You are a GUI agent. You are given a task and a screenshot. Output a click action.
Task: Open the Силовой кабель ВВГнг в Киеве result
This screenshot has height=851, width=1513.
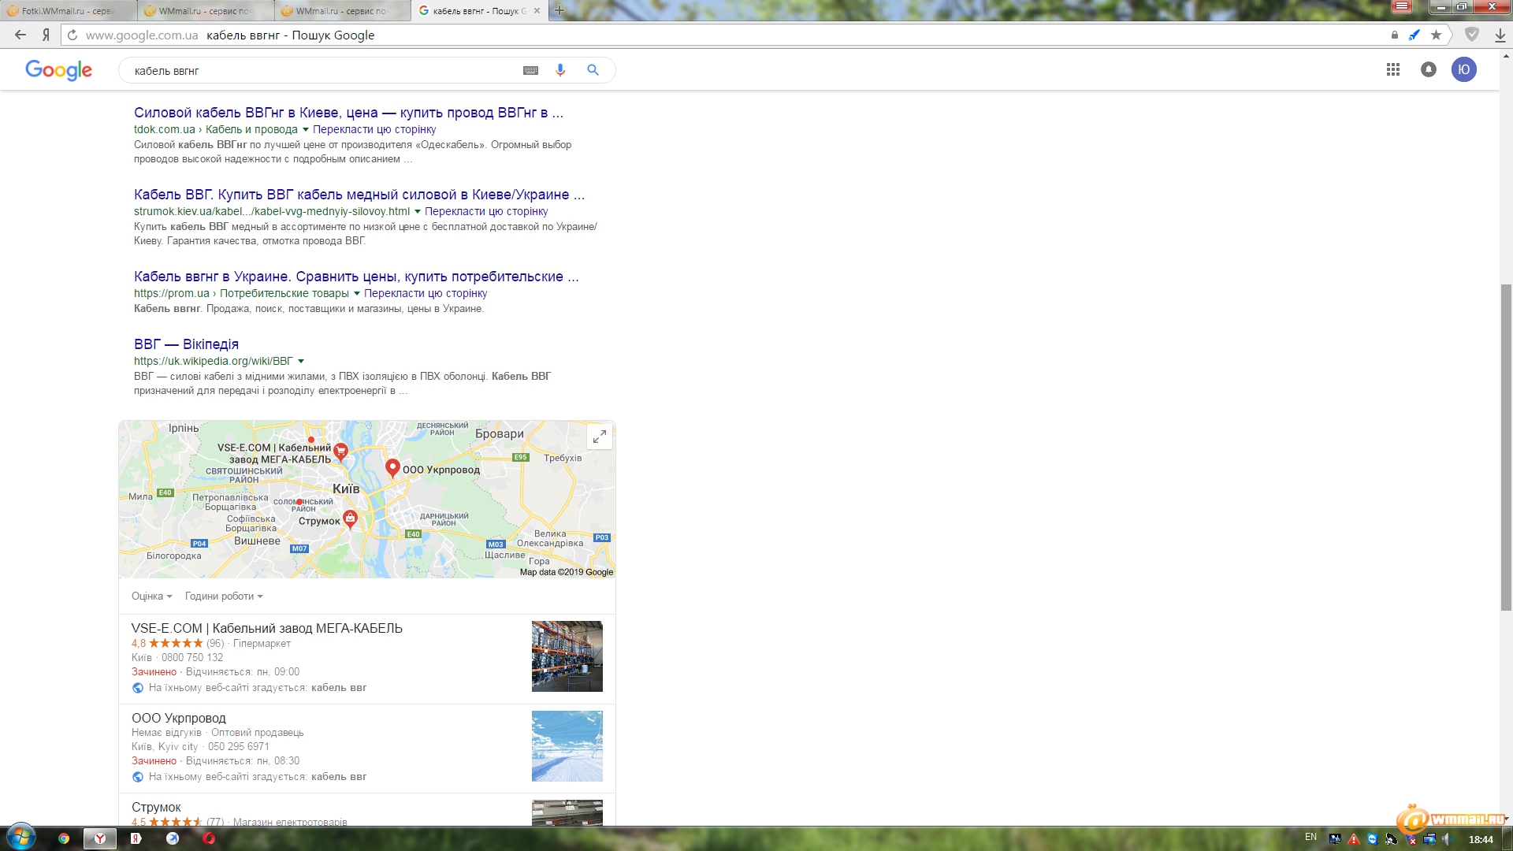pyautogui.click(x=348, y=113)
